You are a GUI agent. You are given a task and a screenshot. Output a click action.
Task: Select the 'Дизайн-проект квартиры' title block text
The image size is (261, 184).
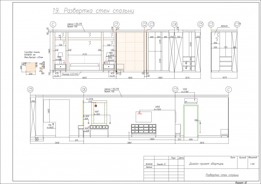click(206, 164)
